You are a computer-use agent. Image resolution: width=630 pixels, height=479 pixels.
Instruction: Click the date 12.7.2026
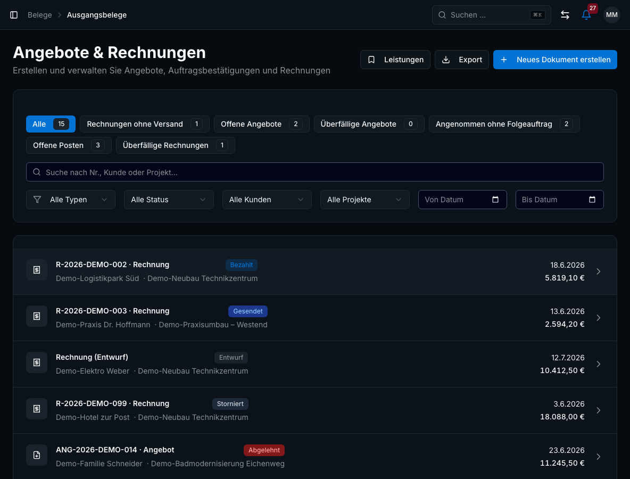[x=568, y=357]
